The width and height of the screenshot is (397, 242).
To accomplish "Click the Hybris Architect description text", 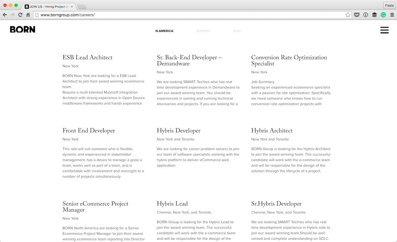I will tap(290, 160).
